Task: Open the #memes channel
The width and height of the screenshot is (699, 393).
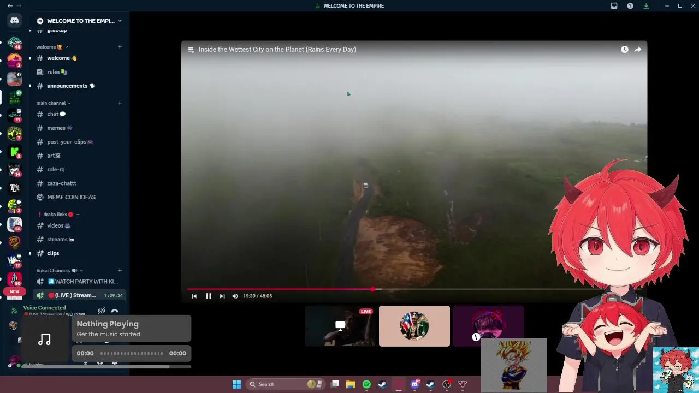Action: point(79,128)
